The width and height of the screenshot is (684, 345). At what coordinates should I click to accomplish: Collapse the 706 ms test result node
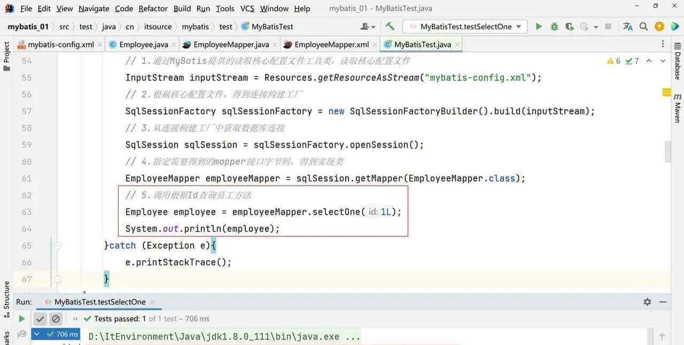pyautogui.click(x=37, y=334)
